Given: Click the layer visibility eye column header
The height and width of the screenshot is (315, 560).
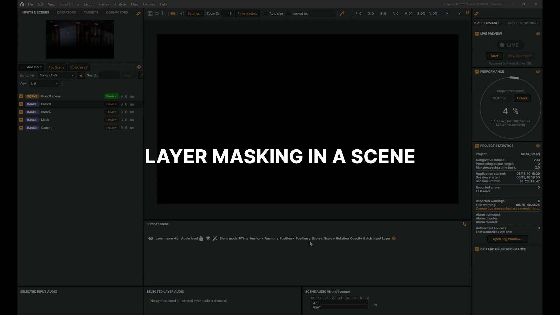Looking at the screenshot, I should point(151,239).
